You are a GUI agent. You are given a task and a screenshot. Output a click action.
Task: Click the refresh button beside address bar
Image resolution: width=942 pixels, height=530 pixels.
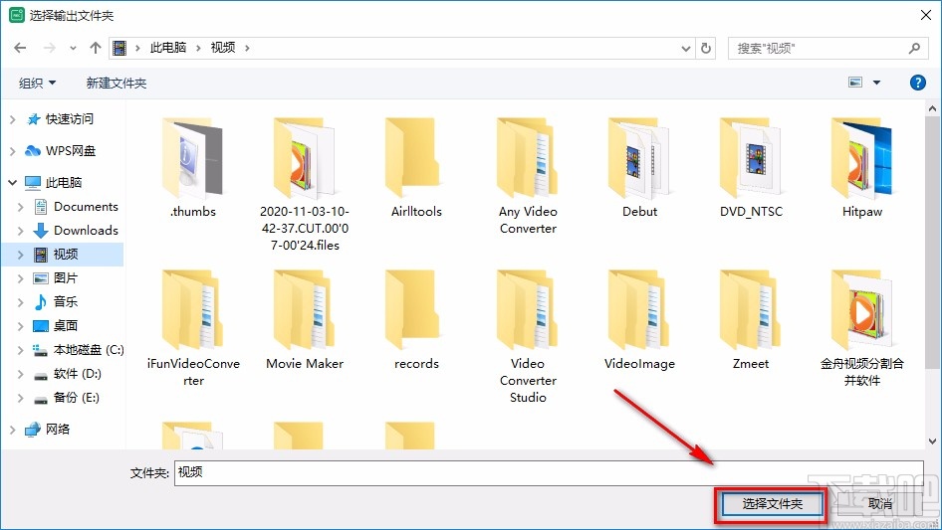(x=707, y=48)
